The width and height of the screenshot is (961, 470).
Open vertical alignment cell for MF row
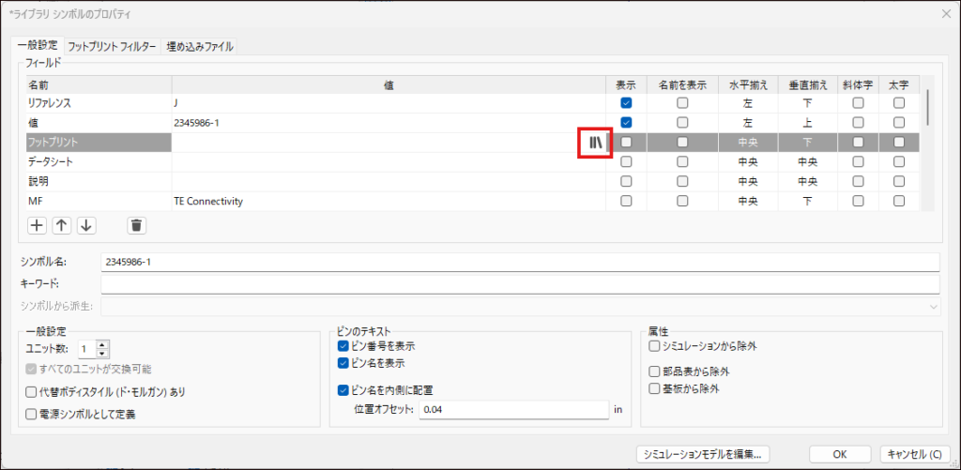(x=807, y=201)
